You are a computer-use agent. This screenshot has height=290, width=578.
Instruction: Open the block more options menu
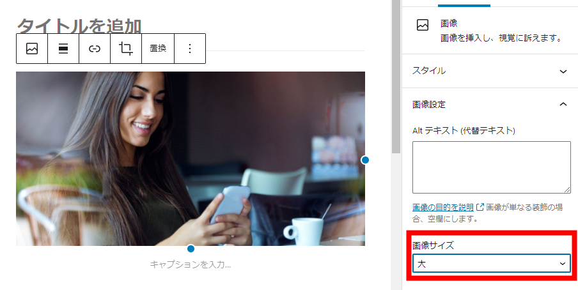(190, 49)
